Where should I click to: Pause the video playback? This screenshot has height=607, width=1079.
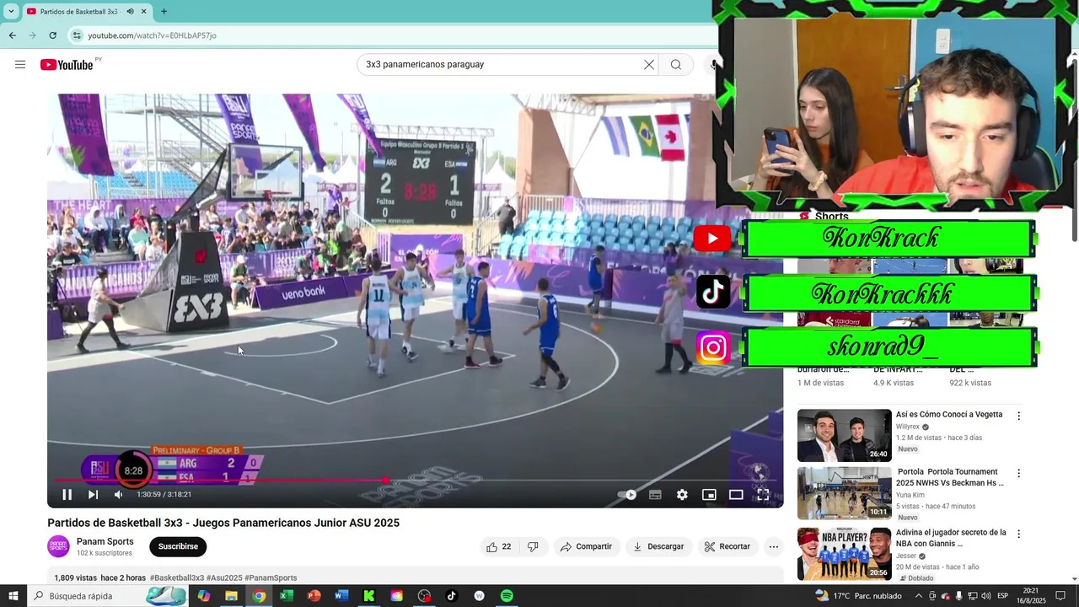click(67, 495)
